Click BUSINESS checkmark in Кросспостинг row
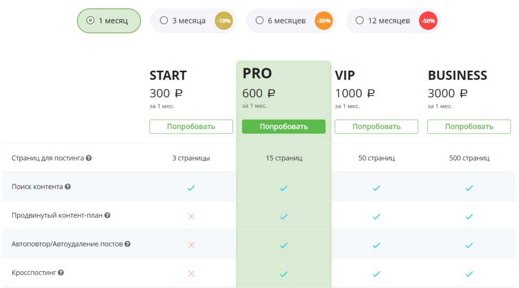The image size is (519, 288). click(x=469, y=274)
